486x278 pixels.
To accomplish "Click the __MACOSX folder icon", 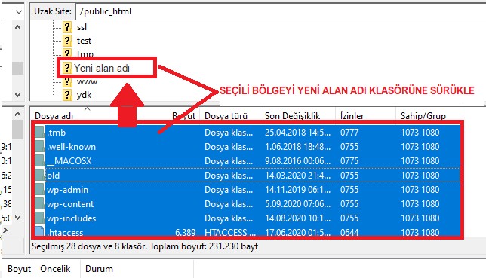I will (39, 160).
